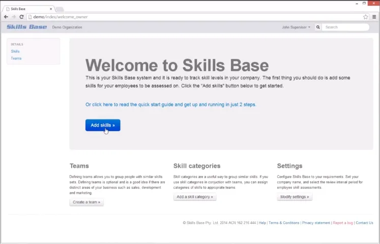Open the Contact Us footer link
The image size is (380, 244).
tap(364, 223)
